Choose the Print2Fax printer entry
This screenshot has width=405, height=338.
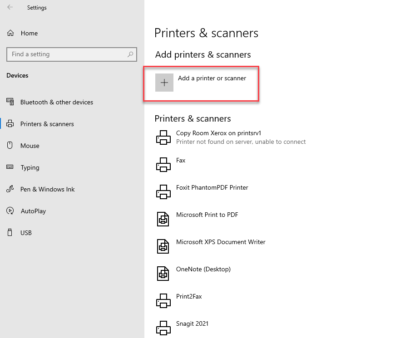189,296
